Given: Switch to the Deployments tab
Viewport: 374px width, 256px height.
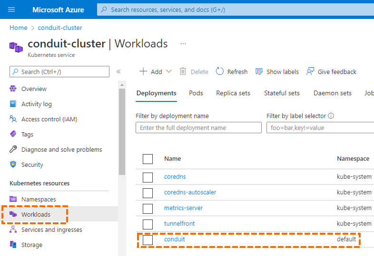Looking at the screenshot, I should coord(156,93).
